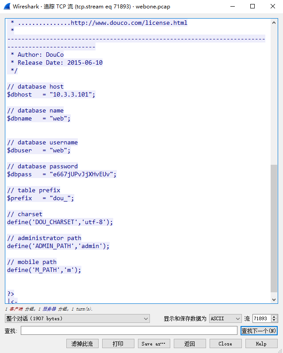Click the scrollbar track above the thumb
The width and height of the screenshot is (283, 353).
[274, 96]
